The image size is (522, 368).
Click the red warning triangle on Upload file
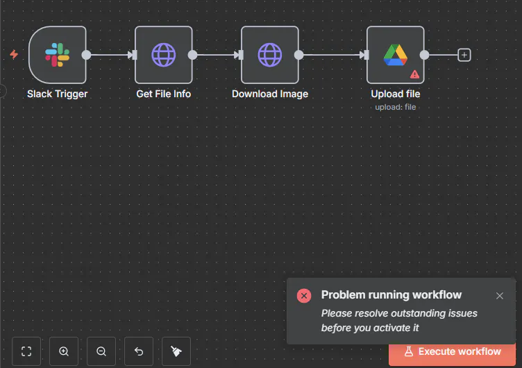[414, 74]
